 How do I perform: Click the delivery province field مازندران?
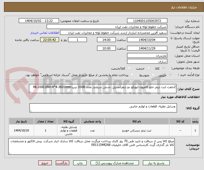click(147, 56)
